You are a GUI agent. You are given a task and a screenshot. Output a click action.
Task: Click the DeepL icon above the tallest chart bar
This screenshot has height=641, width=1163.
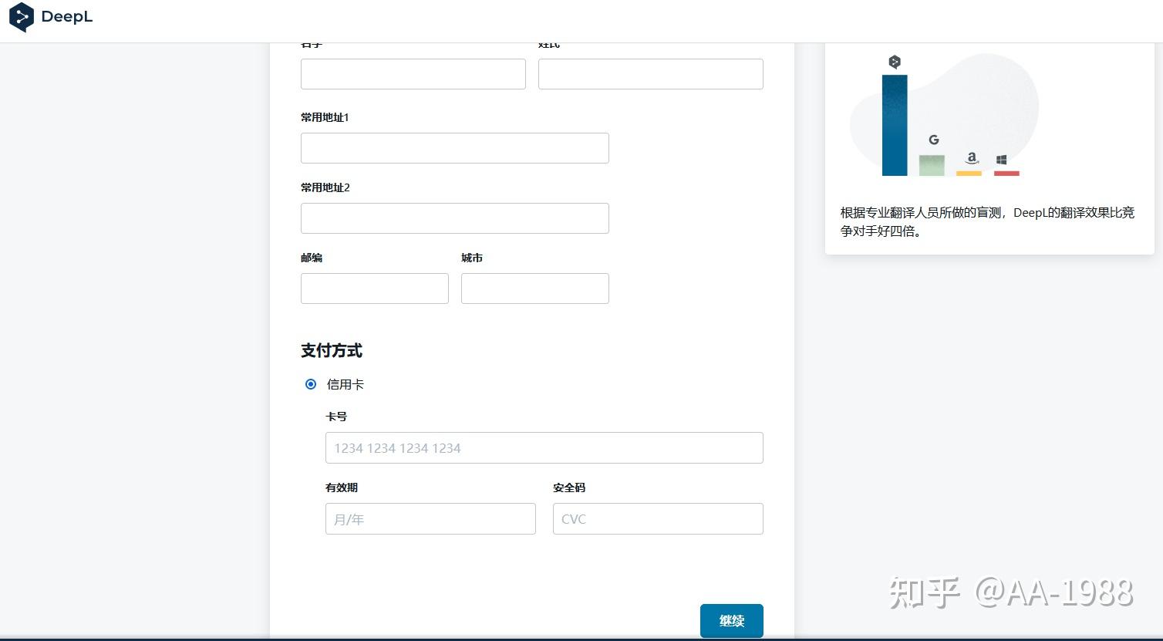point(895,62)
